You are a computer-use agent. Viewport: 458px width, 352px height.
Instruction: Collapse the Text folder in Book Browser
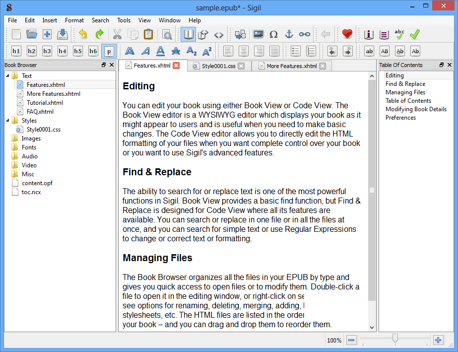(7, 76)
